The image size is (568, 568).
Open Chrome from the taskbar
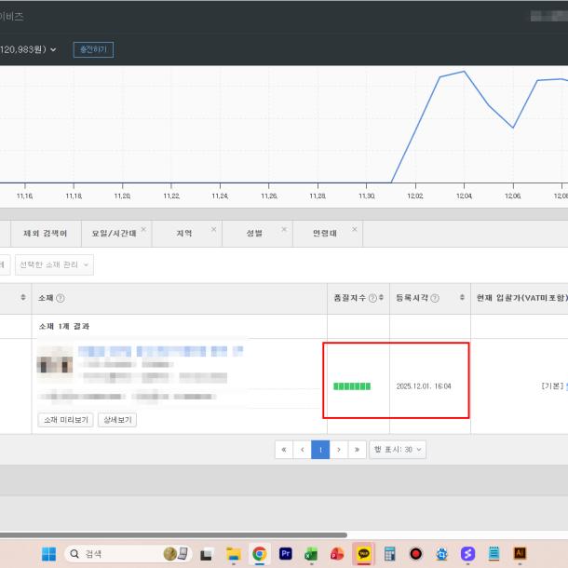[x=260, y=553]
